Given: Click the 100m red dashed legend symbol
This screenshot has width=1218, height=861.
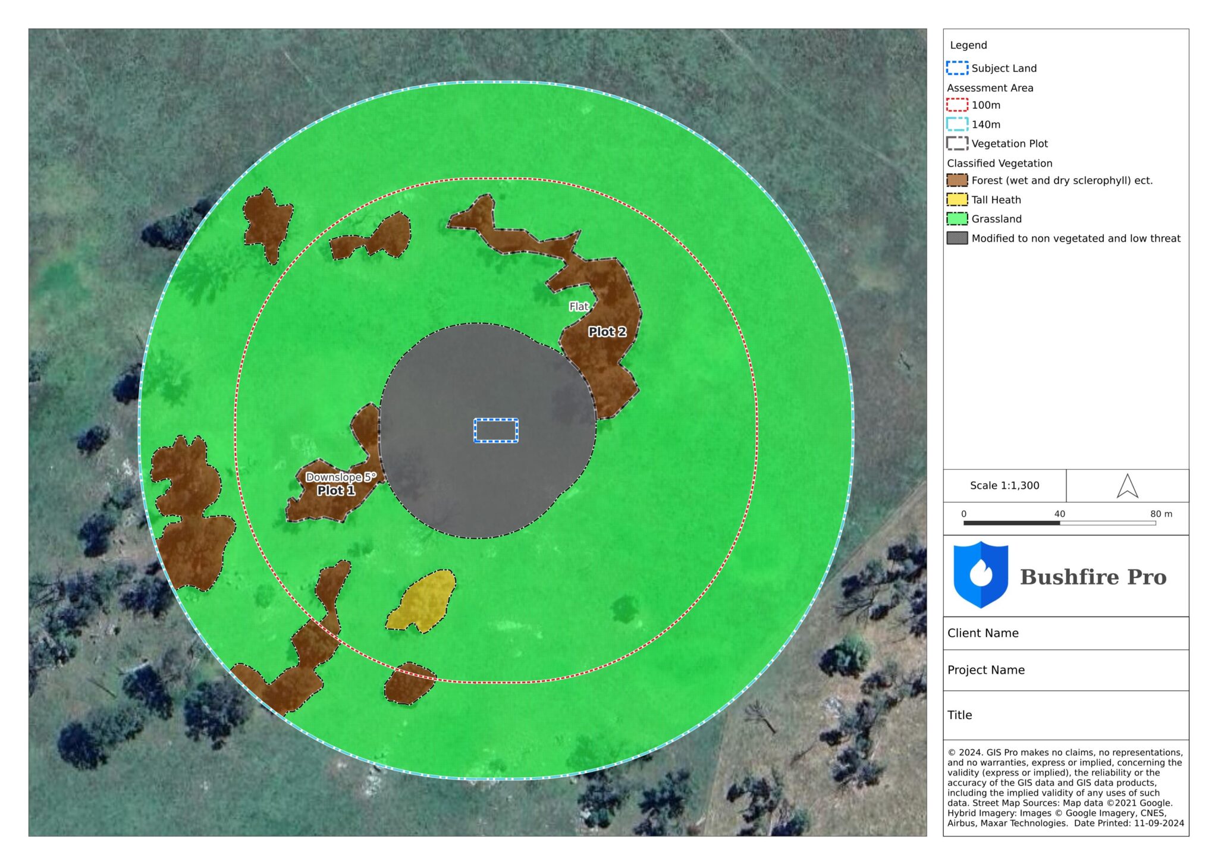Looking at the screenshot, I should click(x=957, y=105).
